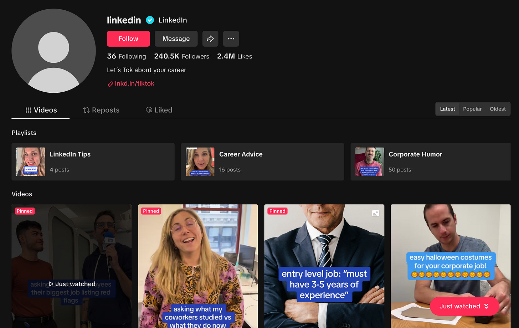Play the pinned job listing red flags video
519x328 pixels.
coord(71,266)
